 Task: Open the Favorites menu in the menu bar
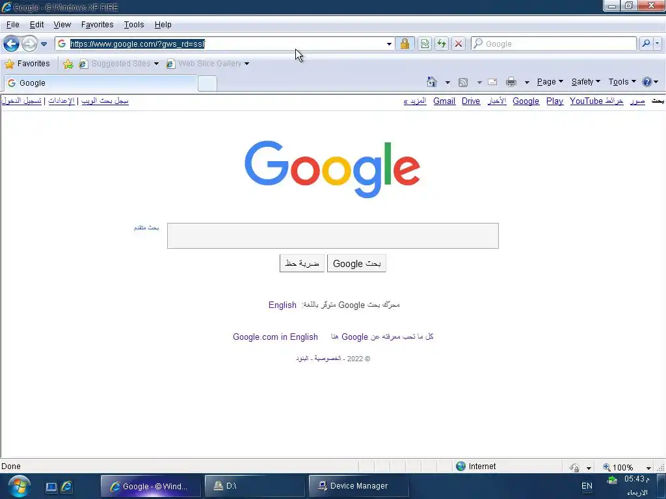(x=98, y=25)
